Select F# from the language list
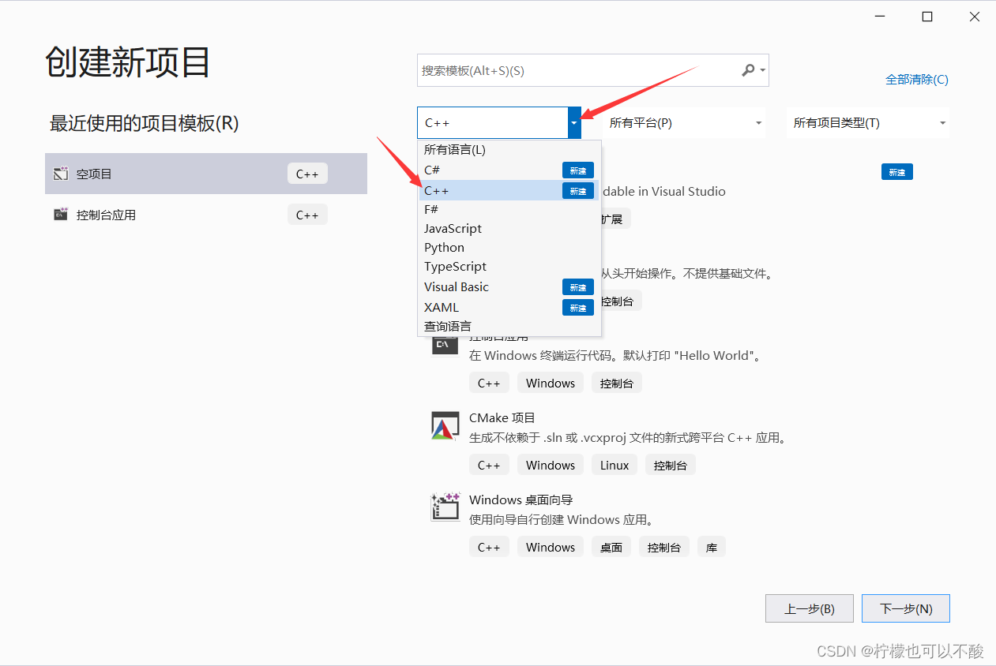Viewport: 996px width, 666px height. 431,209
